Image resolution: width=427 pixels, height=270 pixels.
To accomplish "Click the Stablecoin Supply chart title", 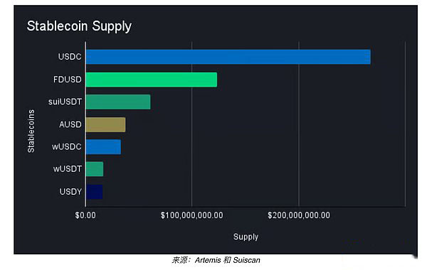I will coord(79,26).
